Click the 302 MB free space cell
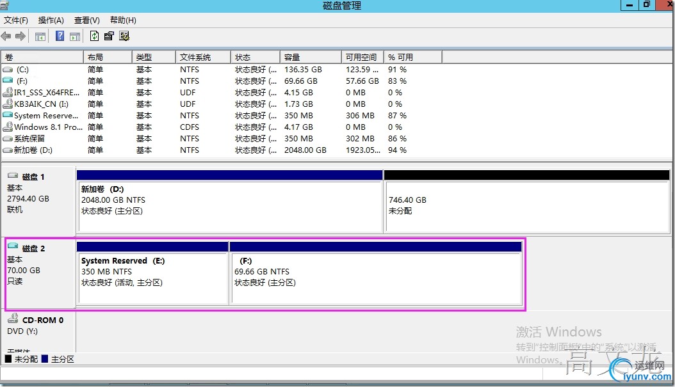This screenshot has height=387, width=675. pos(360,138)
